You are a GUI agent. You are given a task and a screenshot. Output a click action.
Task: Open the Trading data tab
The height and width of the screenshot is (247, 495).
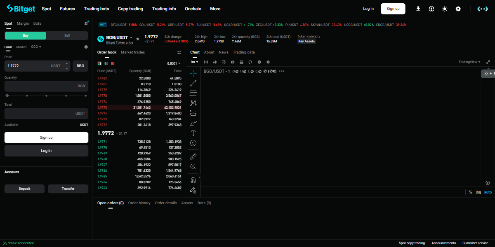pos(244,52)
